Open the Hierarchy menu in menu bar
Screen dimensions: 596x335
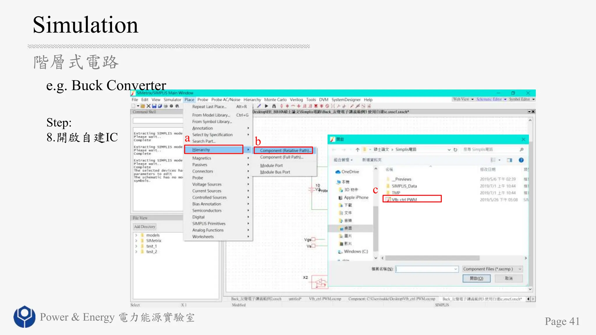click(252, 99)
